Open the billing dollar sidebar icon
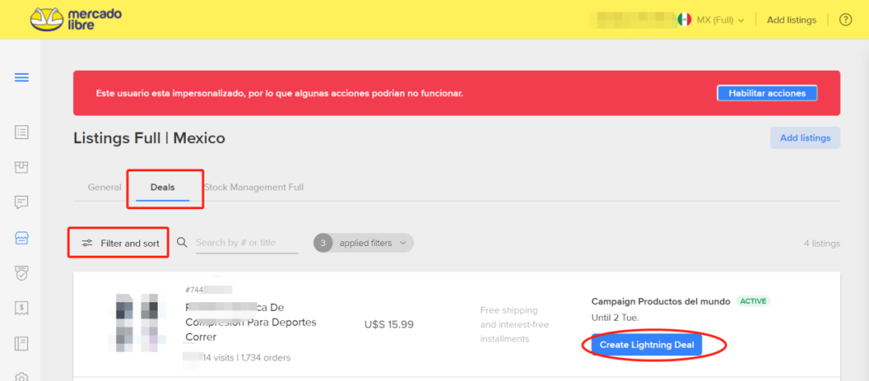 click(22, 308)
